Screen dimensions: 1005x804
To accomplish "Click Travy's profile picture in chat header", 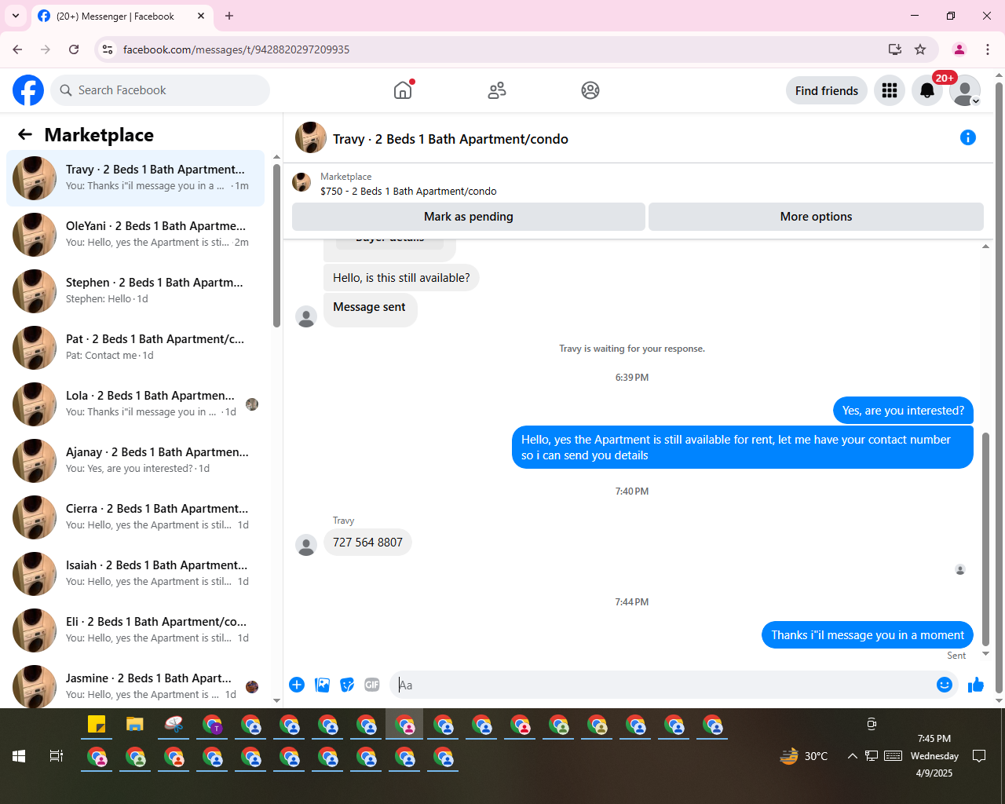I will click(311, 137).
